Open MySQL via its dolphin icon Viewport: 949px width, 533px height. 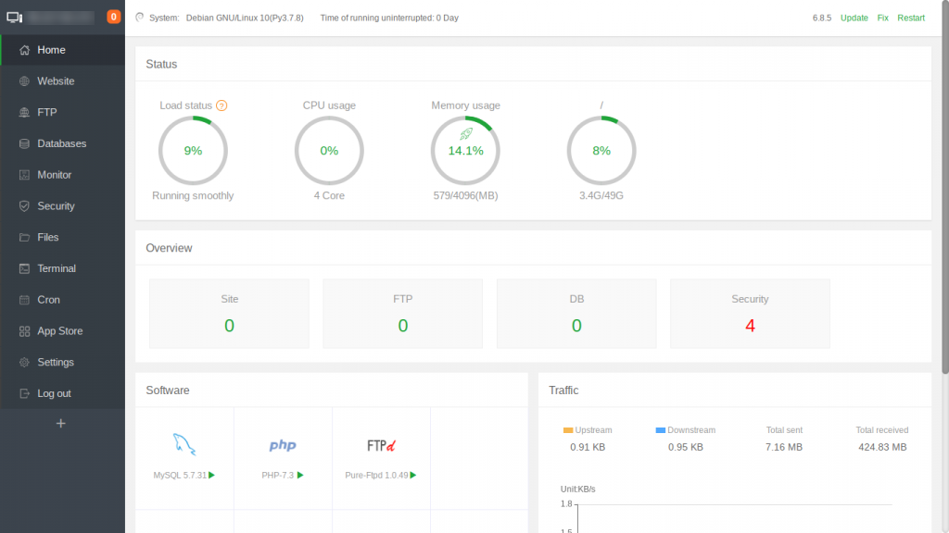[x=184, y=445]
